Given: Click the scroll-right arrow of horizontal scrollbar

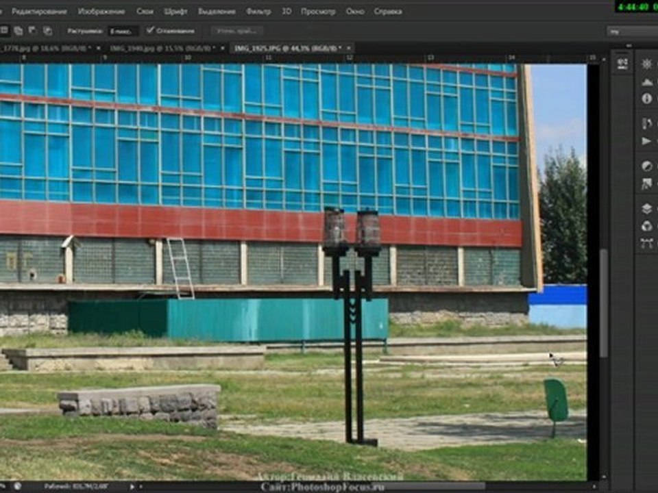Looking at the screenshot, I should tap(594, 486).
